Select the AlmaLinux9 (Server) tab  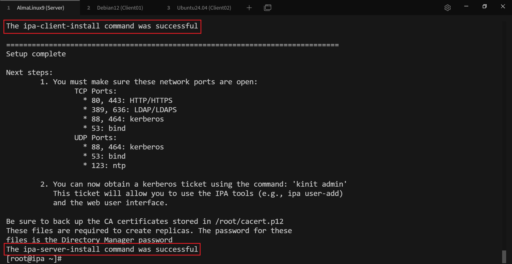(x=40, y=8)
